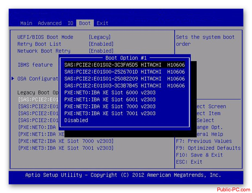Screen dimensions: 252x193
Task: Toggle Network Boot Retry Enabled value
Action: click(x=101, y=51)
